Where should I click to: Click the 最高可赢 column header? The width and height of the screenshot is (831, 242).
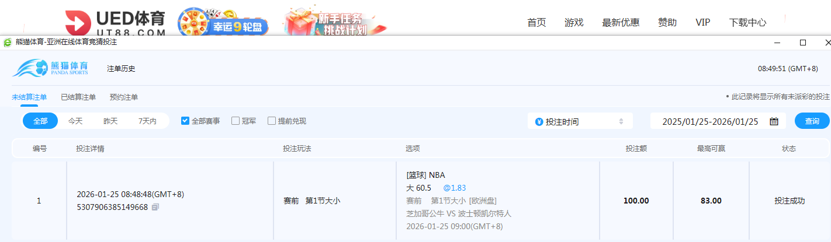tap(711, 149)
